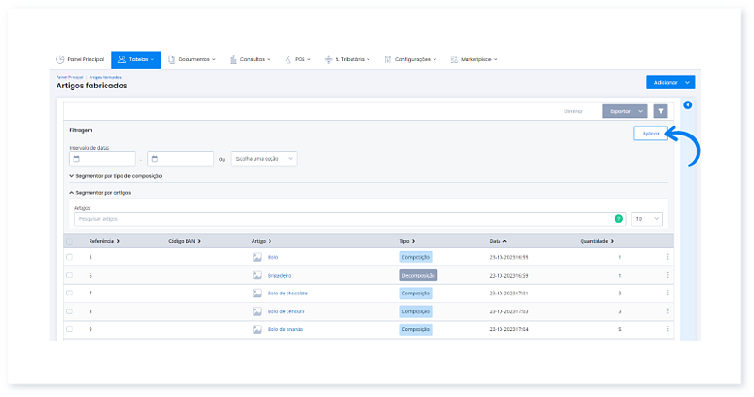Expand Segmentar por tipo de composição section
Viewport: 754px width, 397px height.
(117, 176)
